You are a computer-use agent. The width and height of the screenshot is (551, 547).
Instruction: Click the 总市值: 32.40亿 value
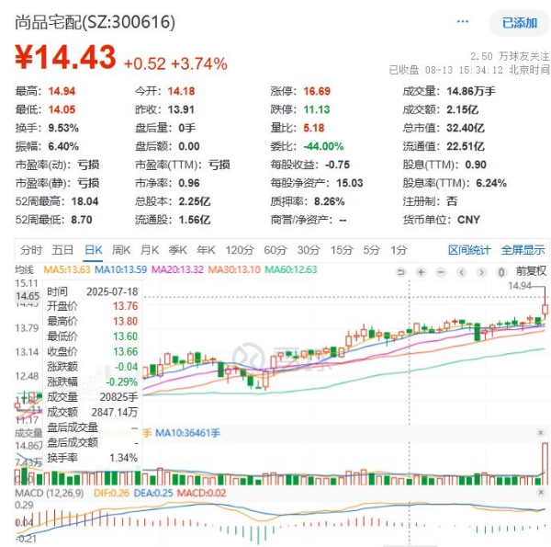pyautogui.click(x=466, y=128)
